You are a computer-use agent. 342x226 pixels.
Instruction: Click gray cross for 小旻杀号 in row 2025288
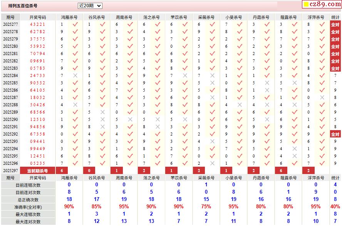coord(240,105)
